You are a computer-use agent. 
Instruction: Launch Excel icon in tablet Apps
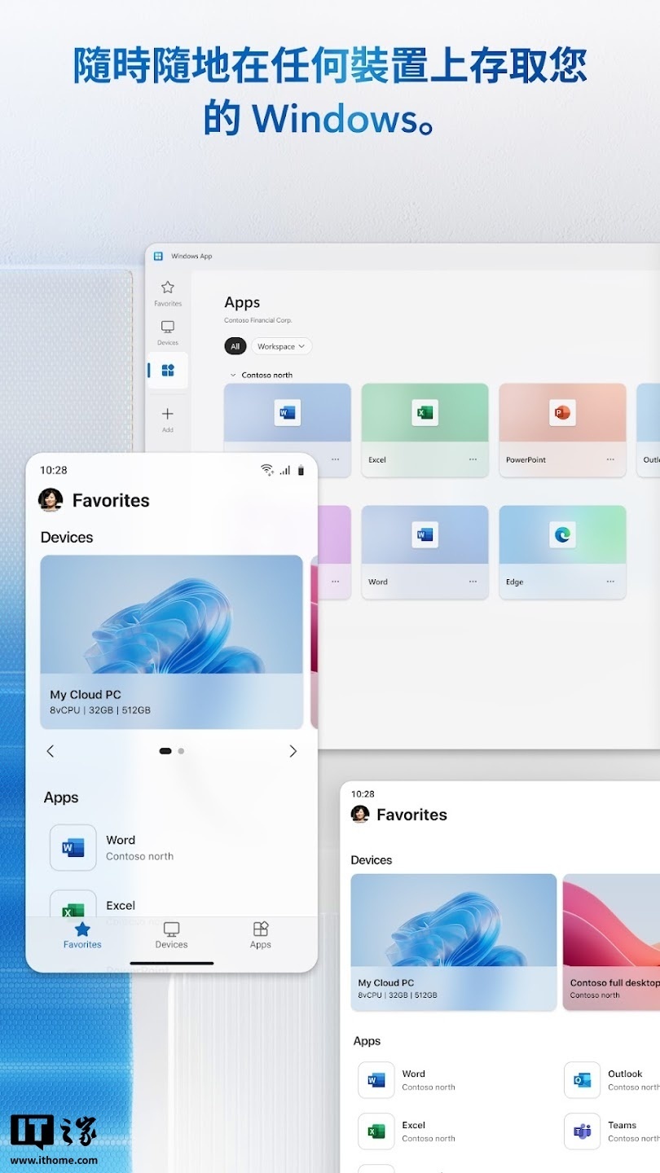tap(376, 1131)
